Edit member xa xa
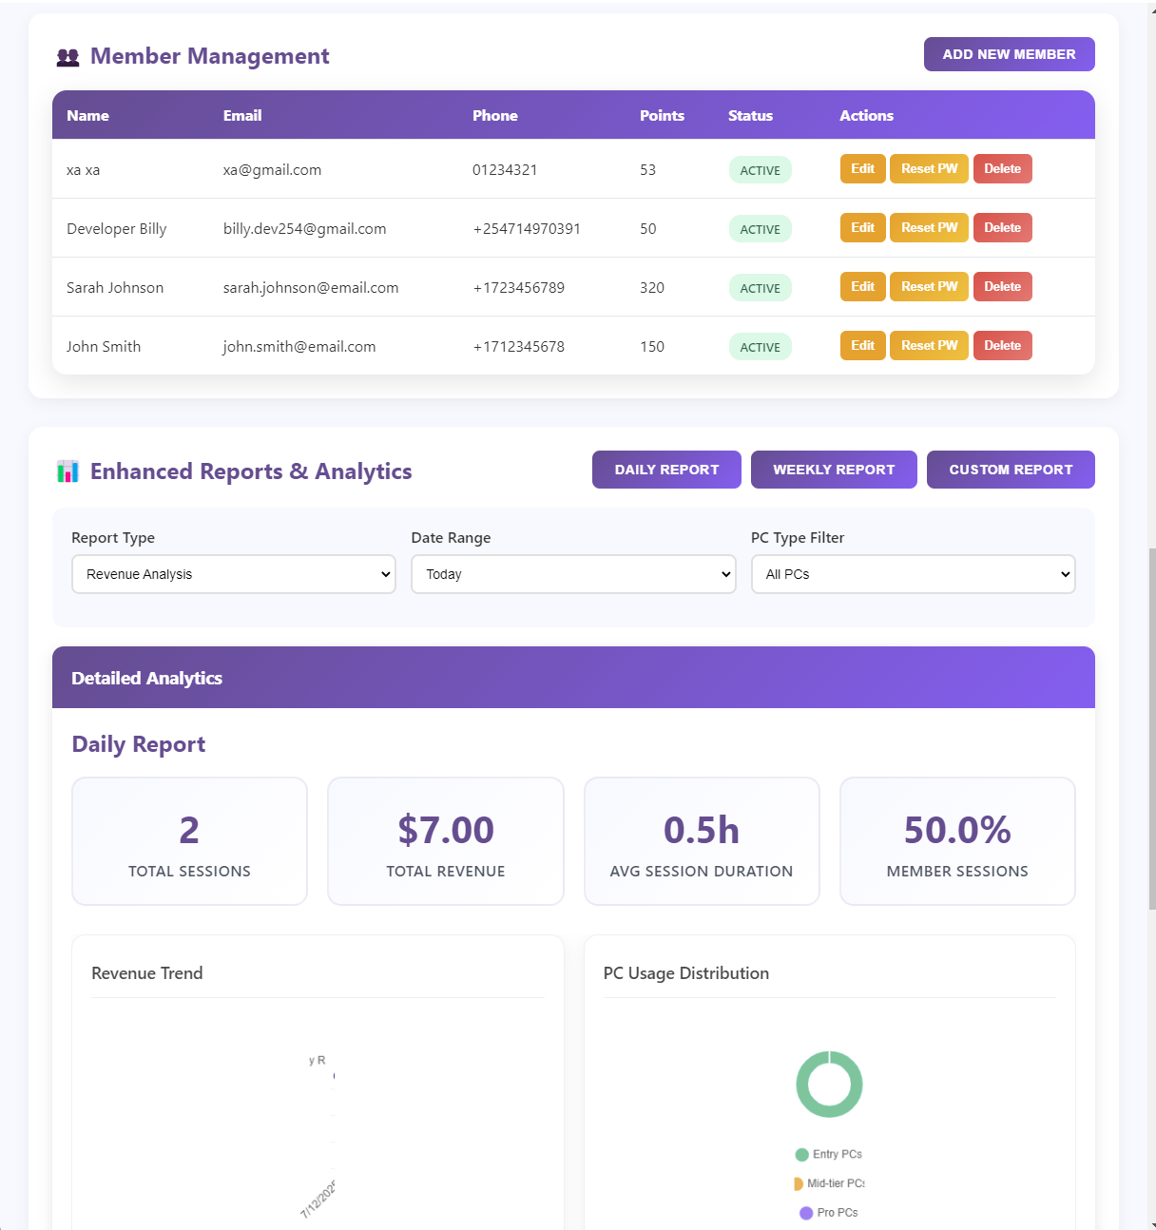 [x=862, y=168]
